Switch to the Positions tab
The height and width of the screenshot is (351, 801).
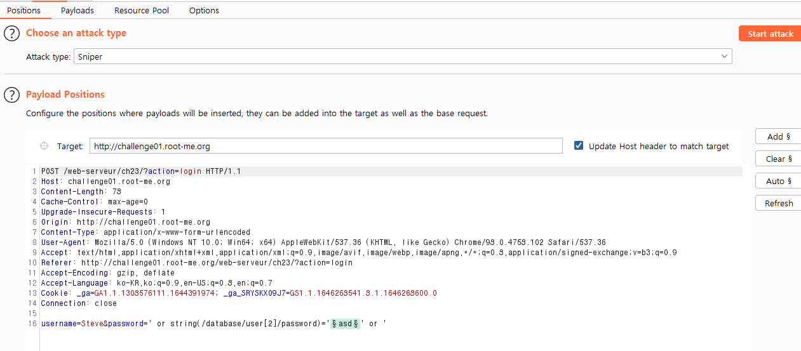[24, 10]
